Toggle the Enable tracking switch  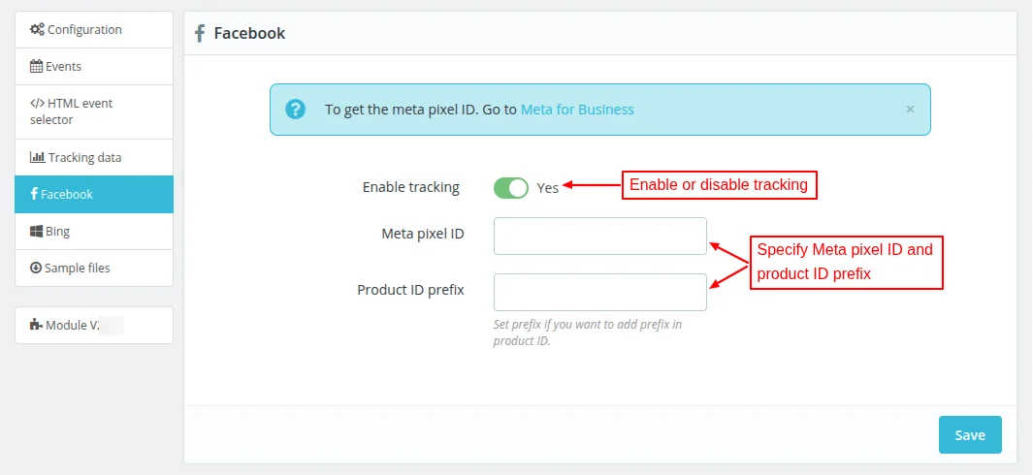pyautogui.click(x=511, y=187)
